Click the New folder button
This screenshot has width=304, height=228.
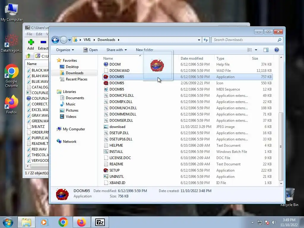[145, 50]
